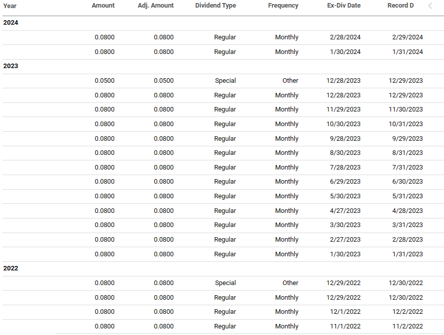Click Regular type in the 2/28/2024 row
The width and height of the screenshot is (444, 335).
click(225, 37)
